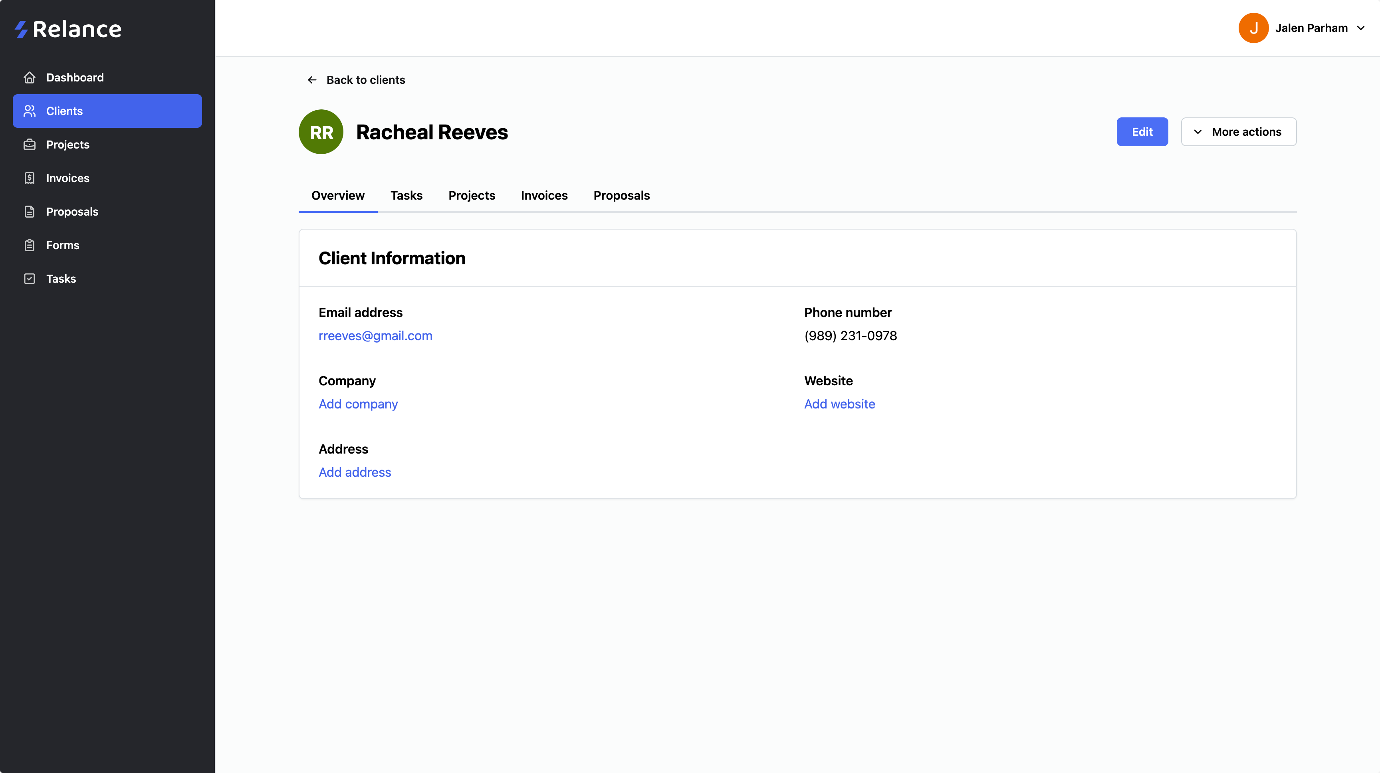Click the Dashboard home icon
The height and width of the screenshot is (773, 1380).
30,78
